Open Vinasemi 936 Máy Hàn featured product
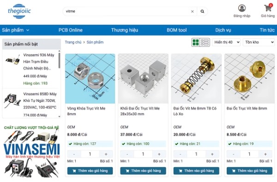 (x=39, y=62)
